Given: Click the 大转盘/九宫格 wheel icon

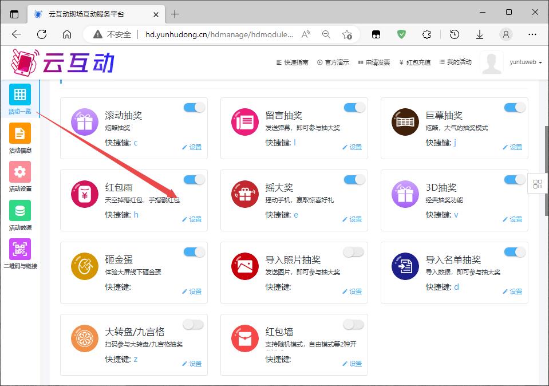Looking at the screenshot, I should (85, 338).
